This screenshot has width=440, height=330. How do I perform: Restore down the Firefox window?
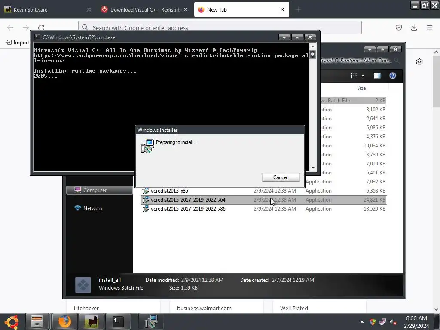[425, 5]
